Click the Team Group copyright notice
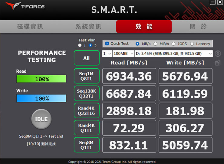The width and height of the screenshot is (224, 164). click(x=112, y=162)
